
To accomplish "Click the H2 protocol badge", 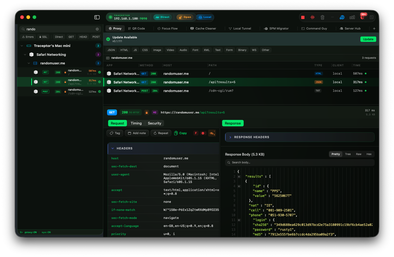I will (x=155, y=112).
